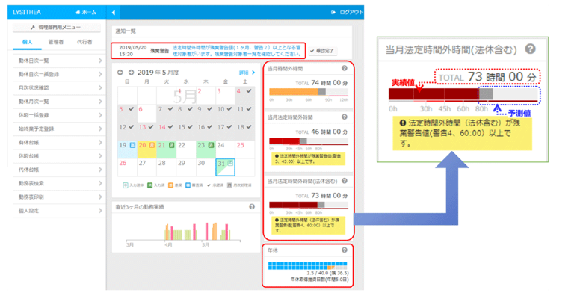Click the approved checkmark on May 7
583x296 pixels.
pyautogui.click(x=170, y=109)
